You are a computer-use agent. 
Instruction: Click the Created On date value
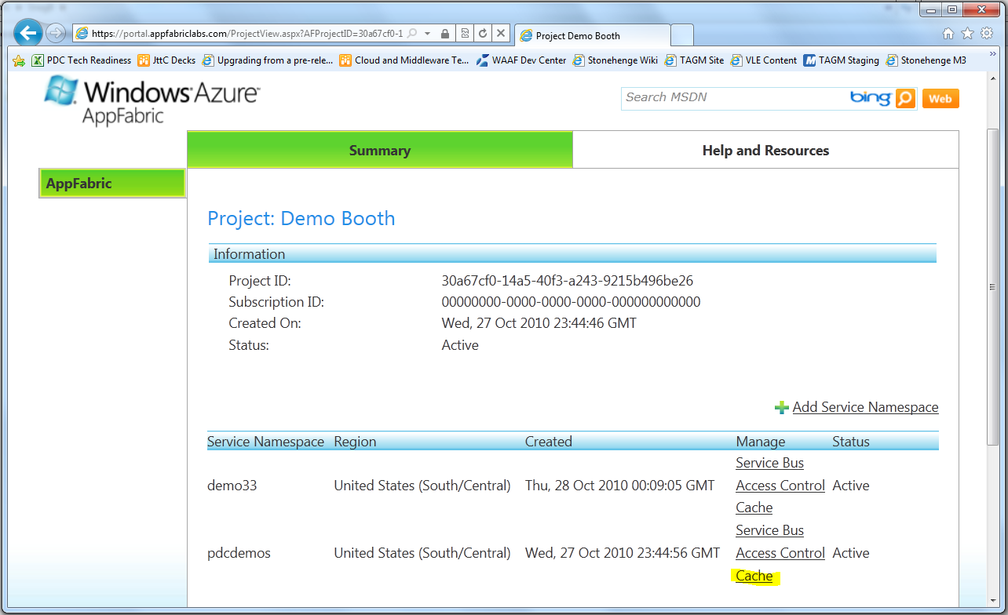pyautogui.click(x=539, y=323)
